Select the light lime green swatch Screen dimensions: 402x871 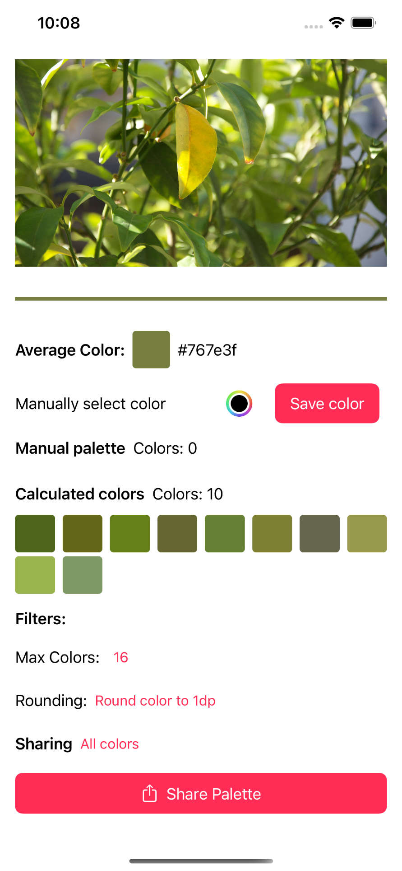coord(35,575)
